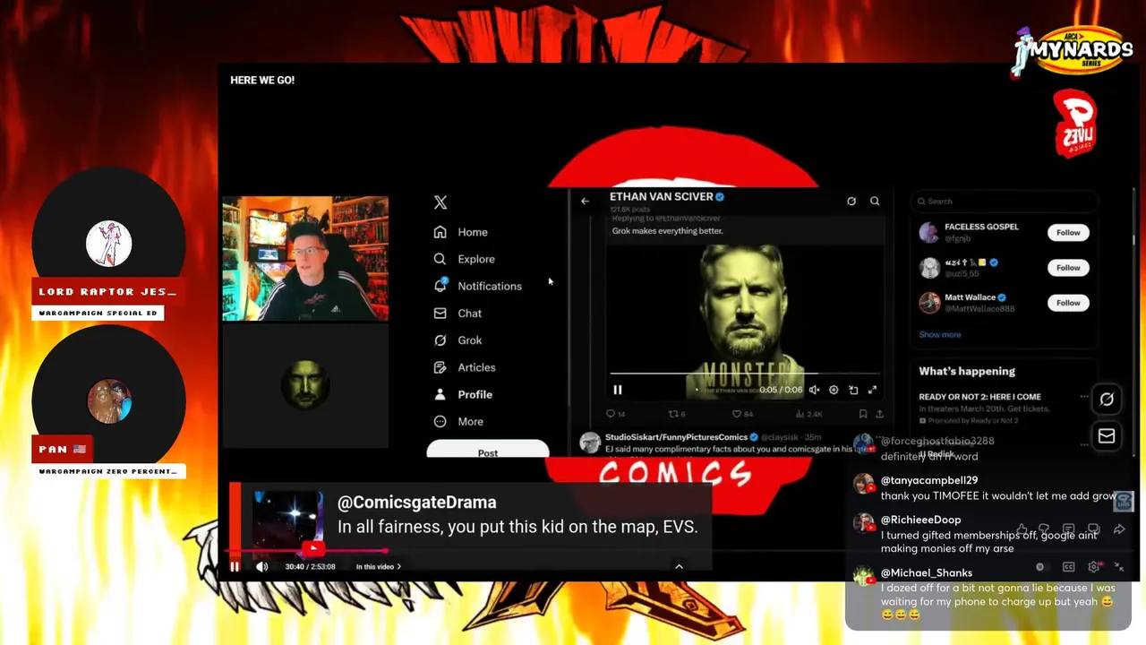Pause the YouTube video
The image size is (1146, 645).
click(235, 566)
